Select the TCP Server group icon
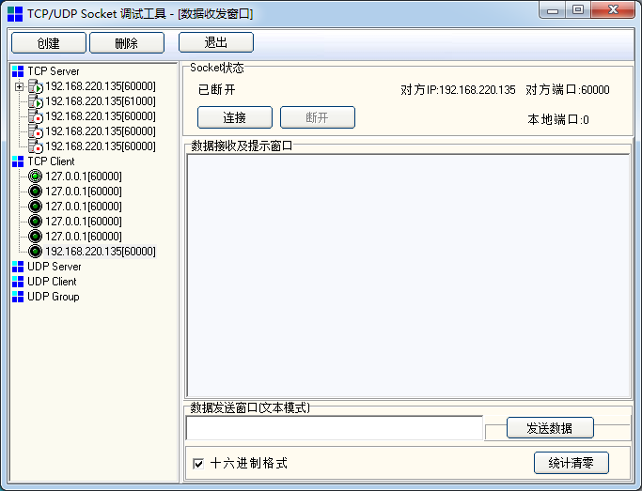The height and width of the screenshot is (491, 642). click(x=18, y=71)
